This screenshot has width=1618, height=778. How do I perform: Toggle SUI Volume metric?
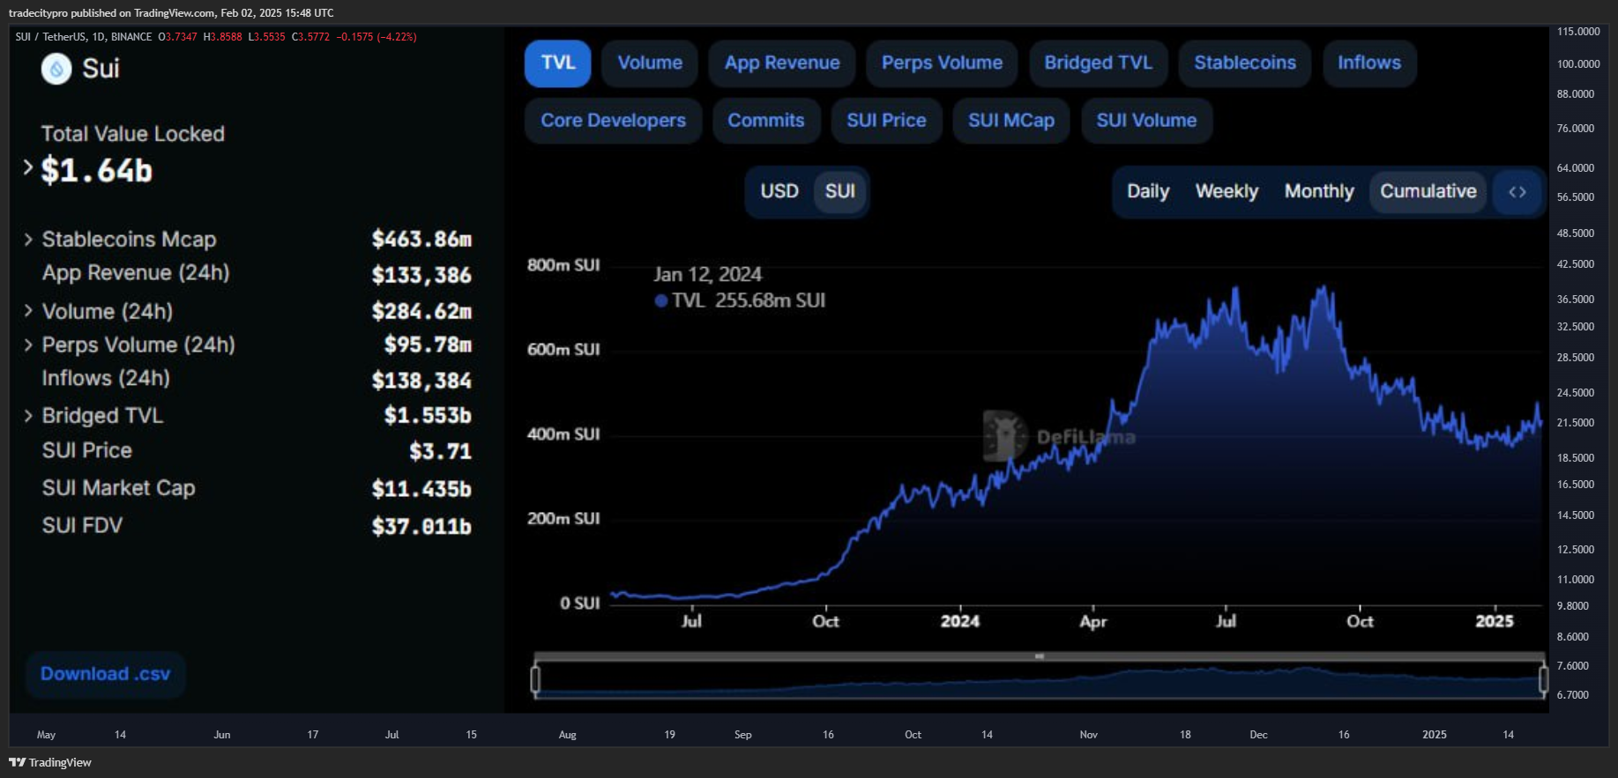1147,121
